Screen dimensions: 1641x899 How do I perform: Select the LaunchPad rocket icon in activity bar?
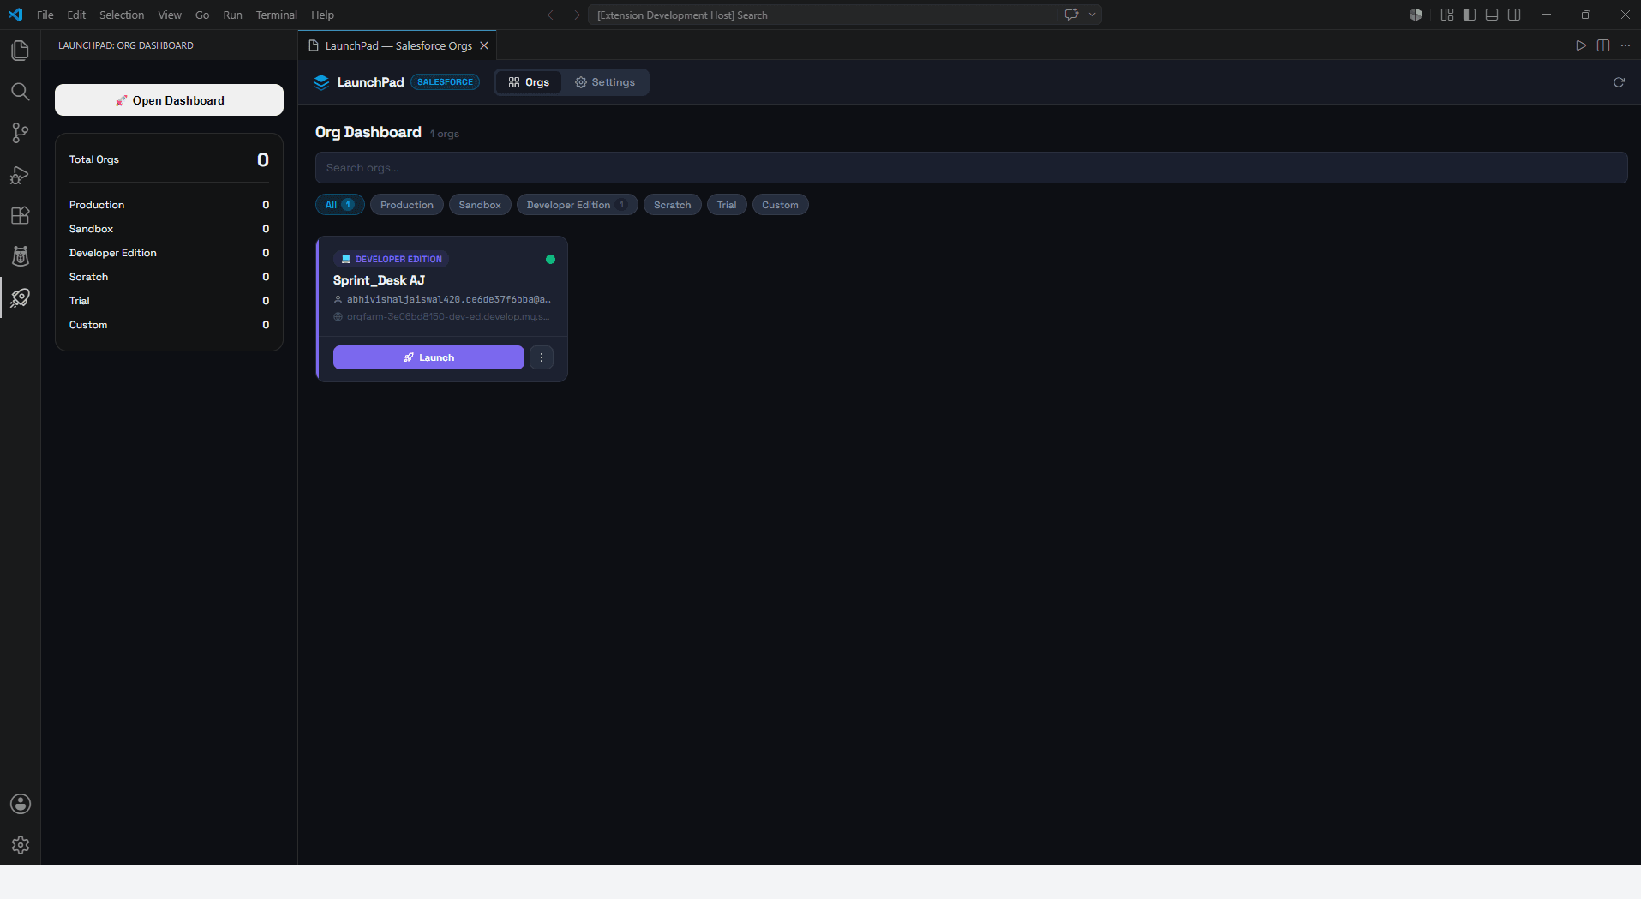pos(20,297)
